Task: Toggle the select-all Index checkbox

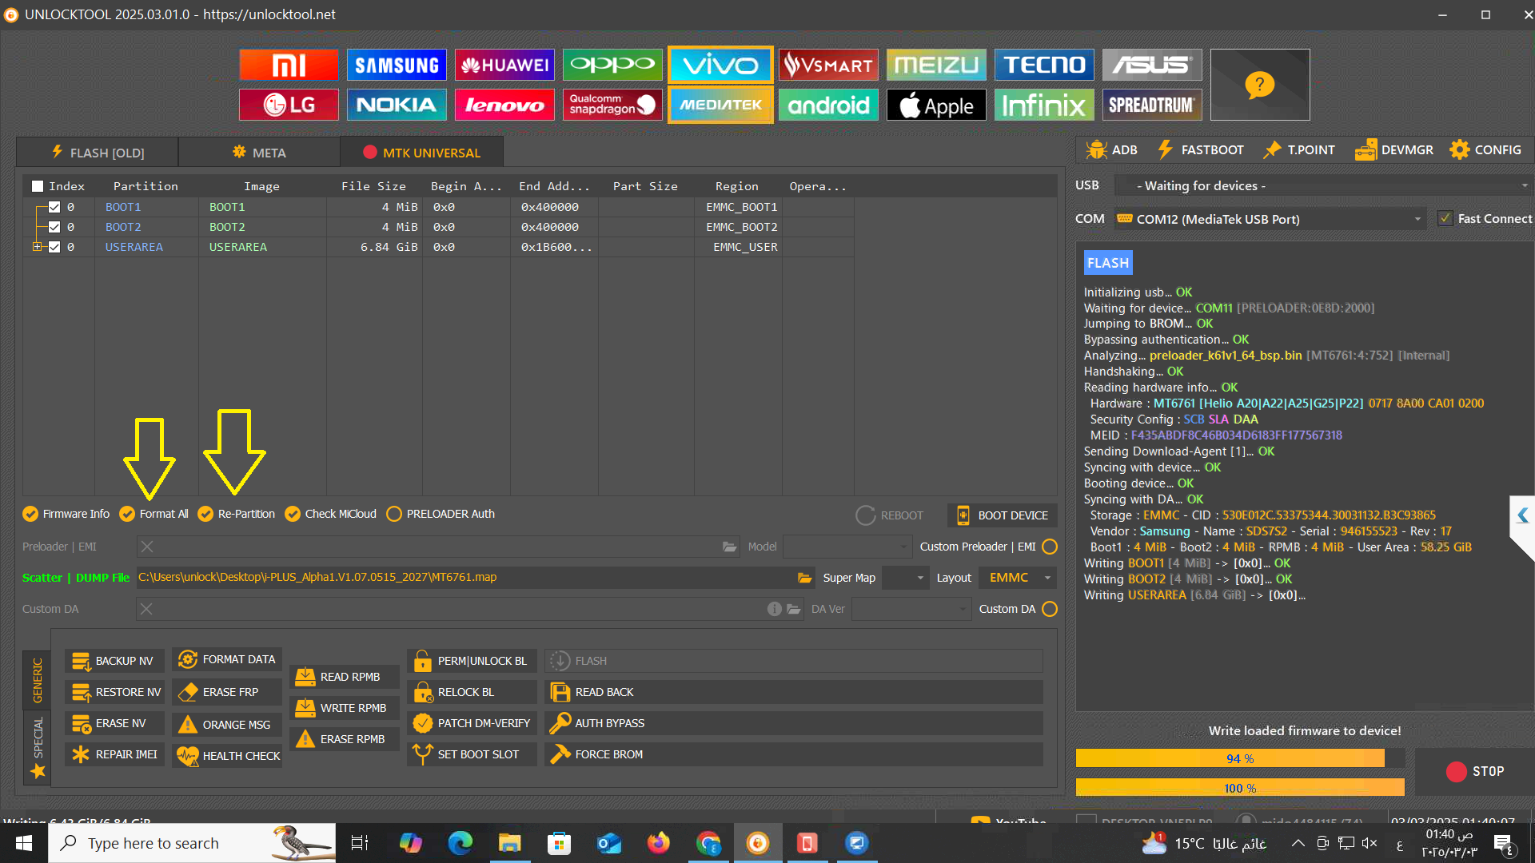Action: tap(38, 186)
